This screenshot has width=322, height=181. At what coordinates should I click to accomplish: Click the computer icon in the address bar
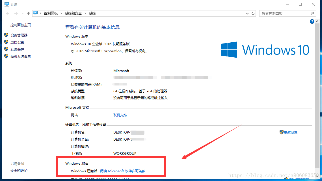pyautogui.click(x=35, y=13)
